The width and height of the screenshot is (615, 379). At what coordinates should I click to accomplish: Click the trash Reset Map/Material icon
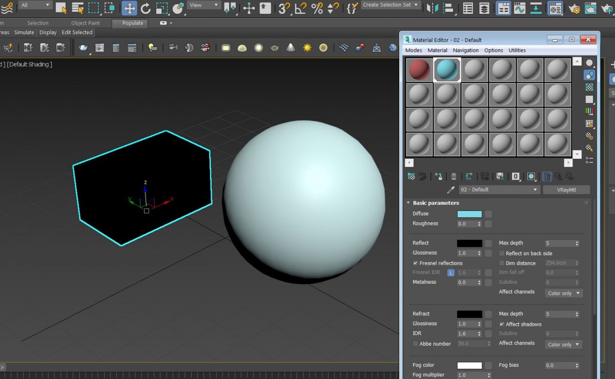click(454, 176)
